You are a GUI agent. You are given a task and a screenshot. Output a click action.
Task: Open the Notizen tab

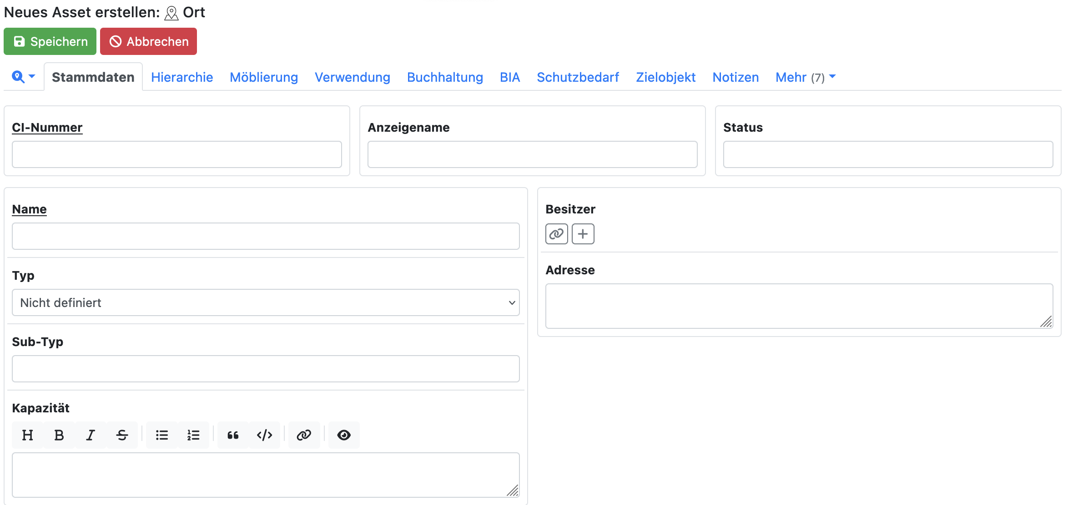click(736, 77)
